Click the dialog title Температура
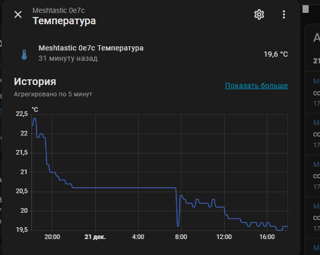The image size is (320, 255). (x=64, y=21)
